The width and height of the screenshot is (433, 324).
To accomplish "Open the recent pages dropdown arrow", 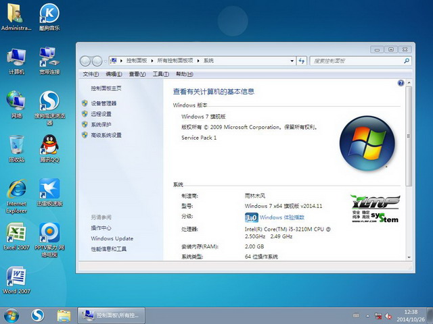I will pos(106,61).
